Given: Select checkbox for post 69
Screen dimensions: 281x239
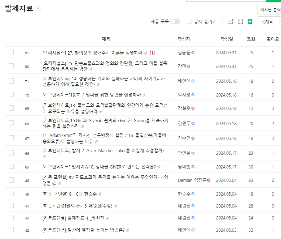Looking at the screenshot, I should click(x=11, y=108).
